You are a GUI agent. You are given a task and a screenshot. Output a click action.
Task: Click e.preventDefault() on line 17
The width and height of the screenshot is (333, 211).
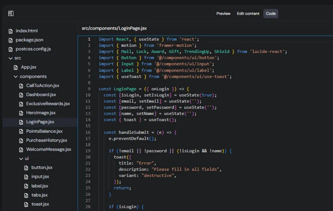click(131, 139)
